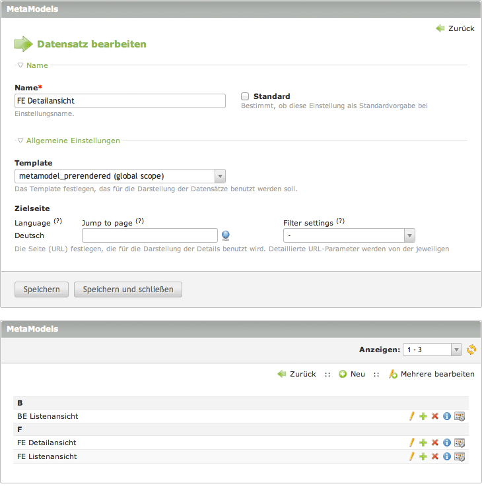This screenshot has height=490, width=482.
Task: Open the Template dropdown
Action: (x=120, y=176)
